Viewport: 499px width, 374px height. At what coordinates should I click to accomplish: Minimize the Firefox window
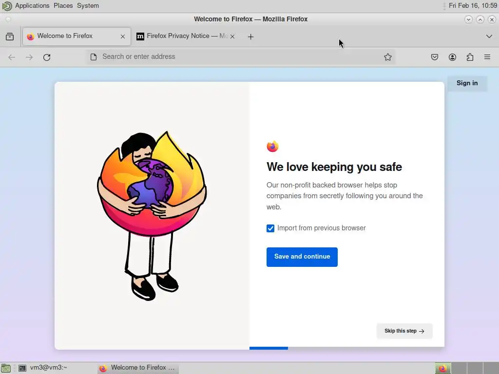pos(468,19)
